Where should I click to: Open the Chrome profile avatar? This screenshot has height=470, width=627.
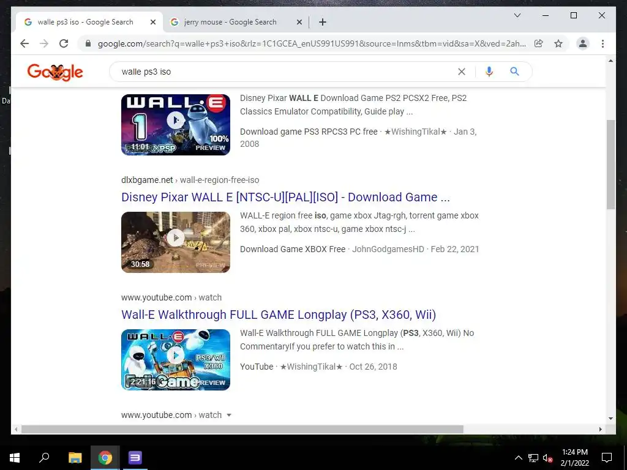[x=583, y=43]
